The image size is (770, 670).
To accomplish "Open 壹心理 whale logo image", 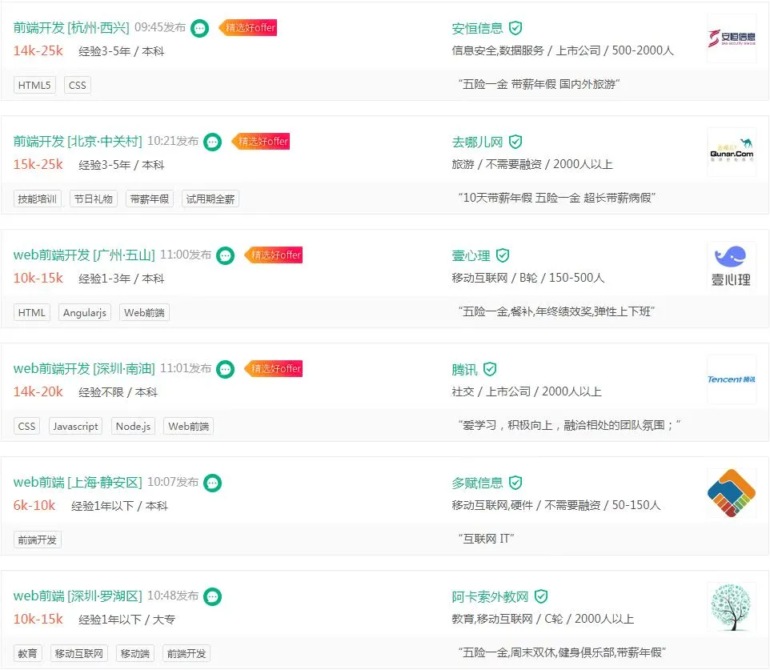I will [x=732, y=266].
